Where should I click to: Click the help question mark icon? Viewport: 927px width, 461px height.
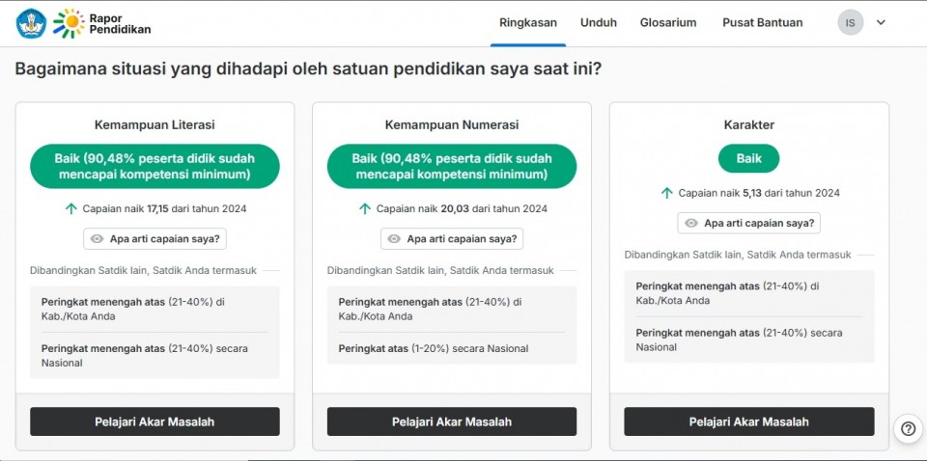[908, 429]
